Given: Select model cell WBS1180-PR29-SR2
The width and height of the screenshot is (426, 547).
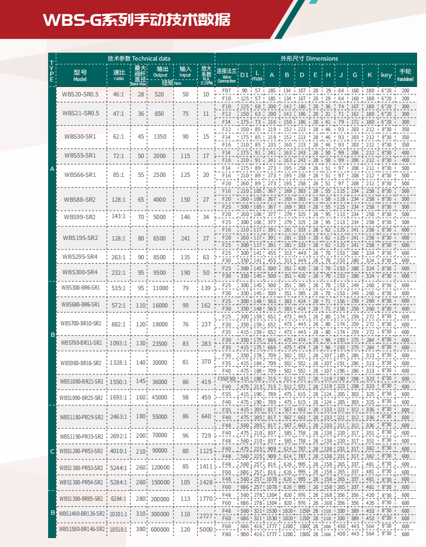Looking at the screenshot, I should tap(81, 417).
